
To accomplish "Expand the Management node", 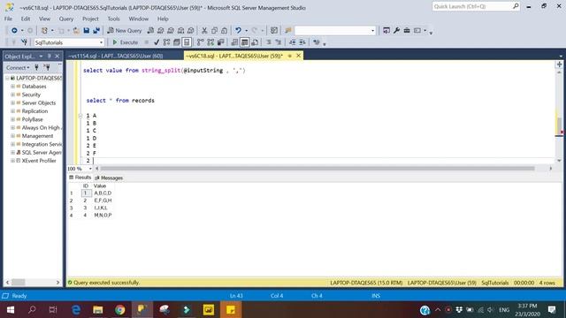I will point(12,136).
